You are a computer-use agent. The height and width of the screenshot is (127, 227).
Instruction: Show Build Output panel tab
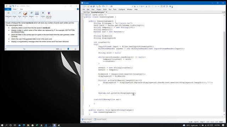coord(87,120)
